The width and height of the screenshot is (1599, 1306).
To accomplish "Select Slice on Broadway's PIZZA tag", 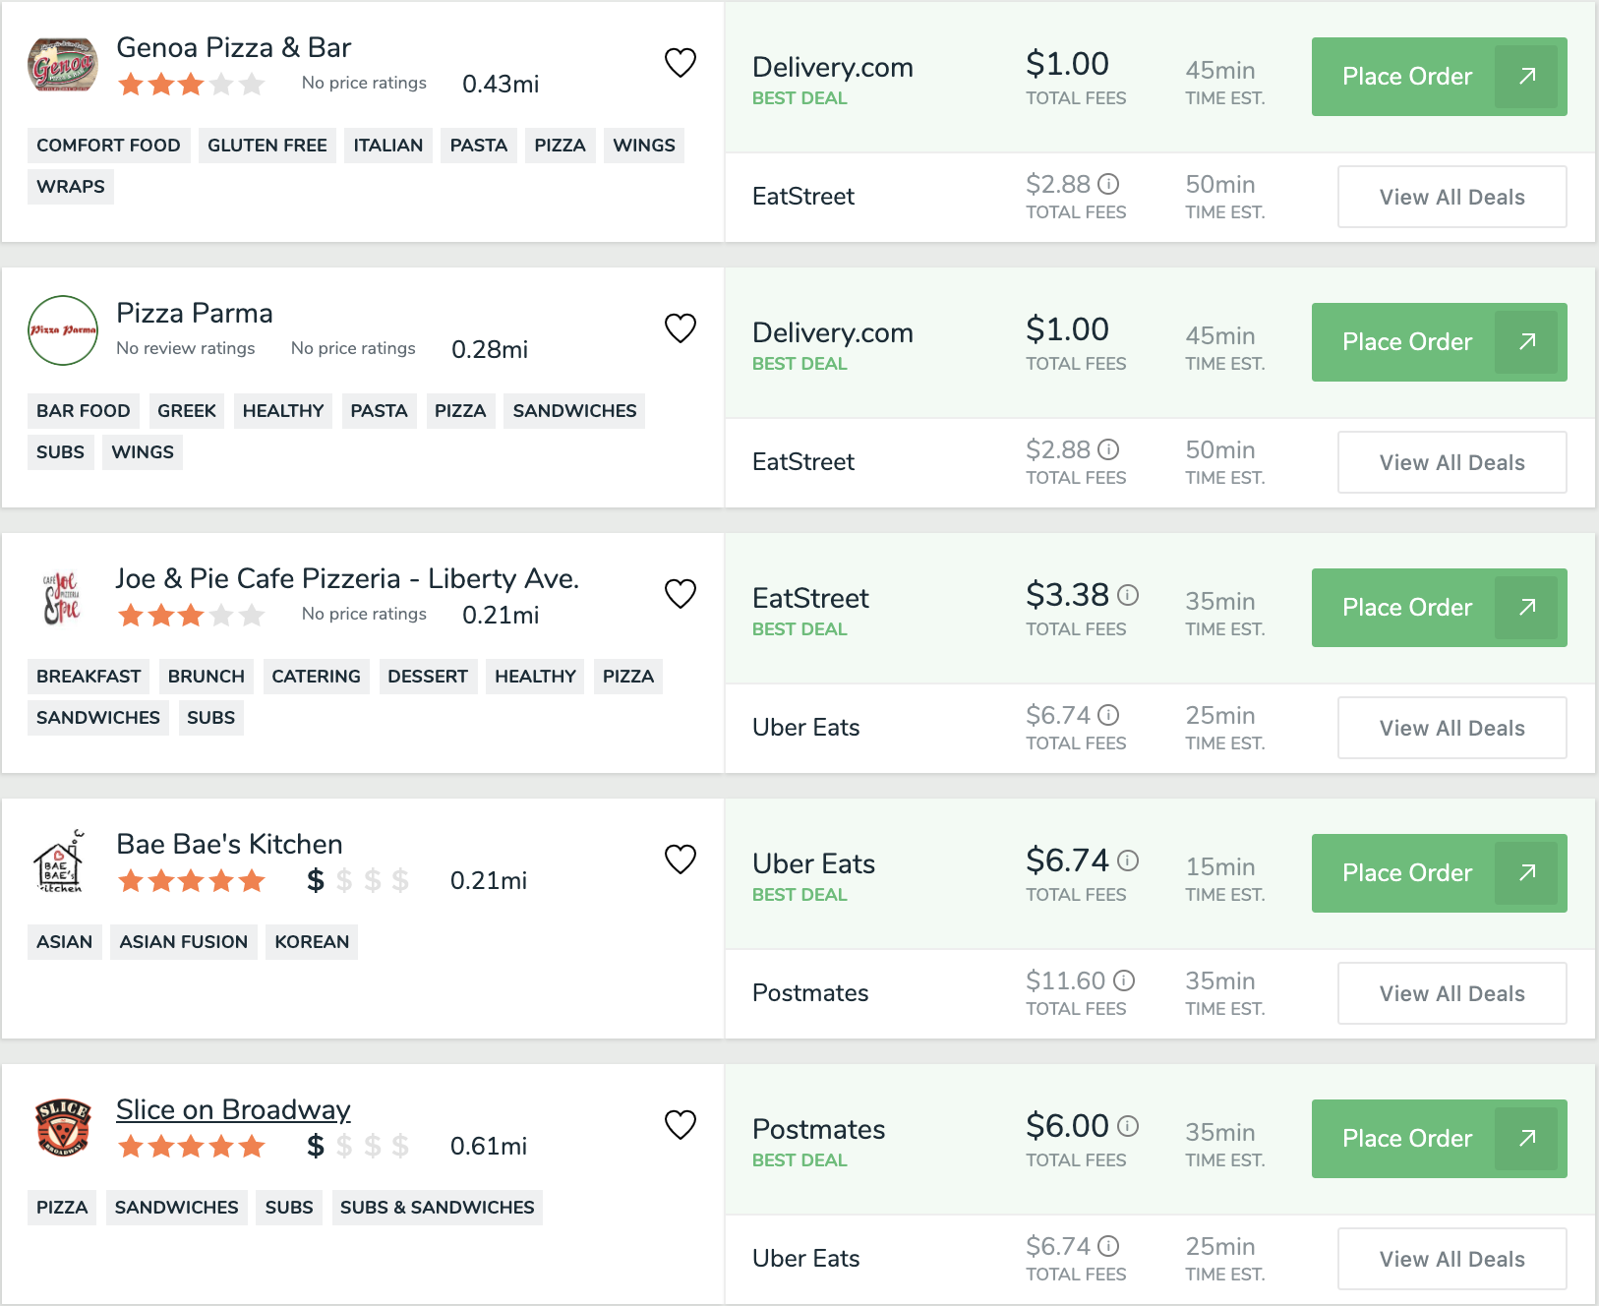I will pos(62,1208).
